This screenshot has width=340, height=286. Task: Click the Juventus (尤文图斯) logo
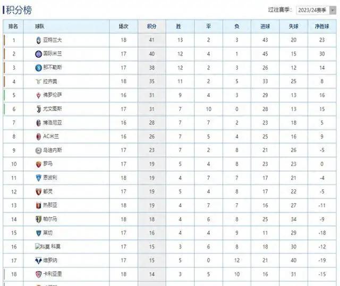pyautogui.click(x=38, y=109)
